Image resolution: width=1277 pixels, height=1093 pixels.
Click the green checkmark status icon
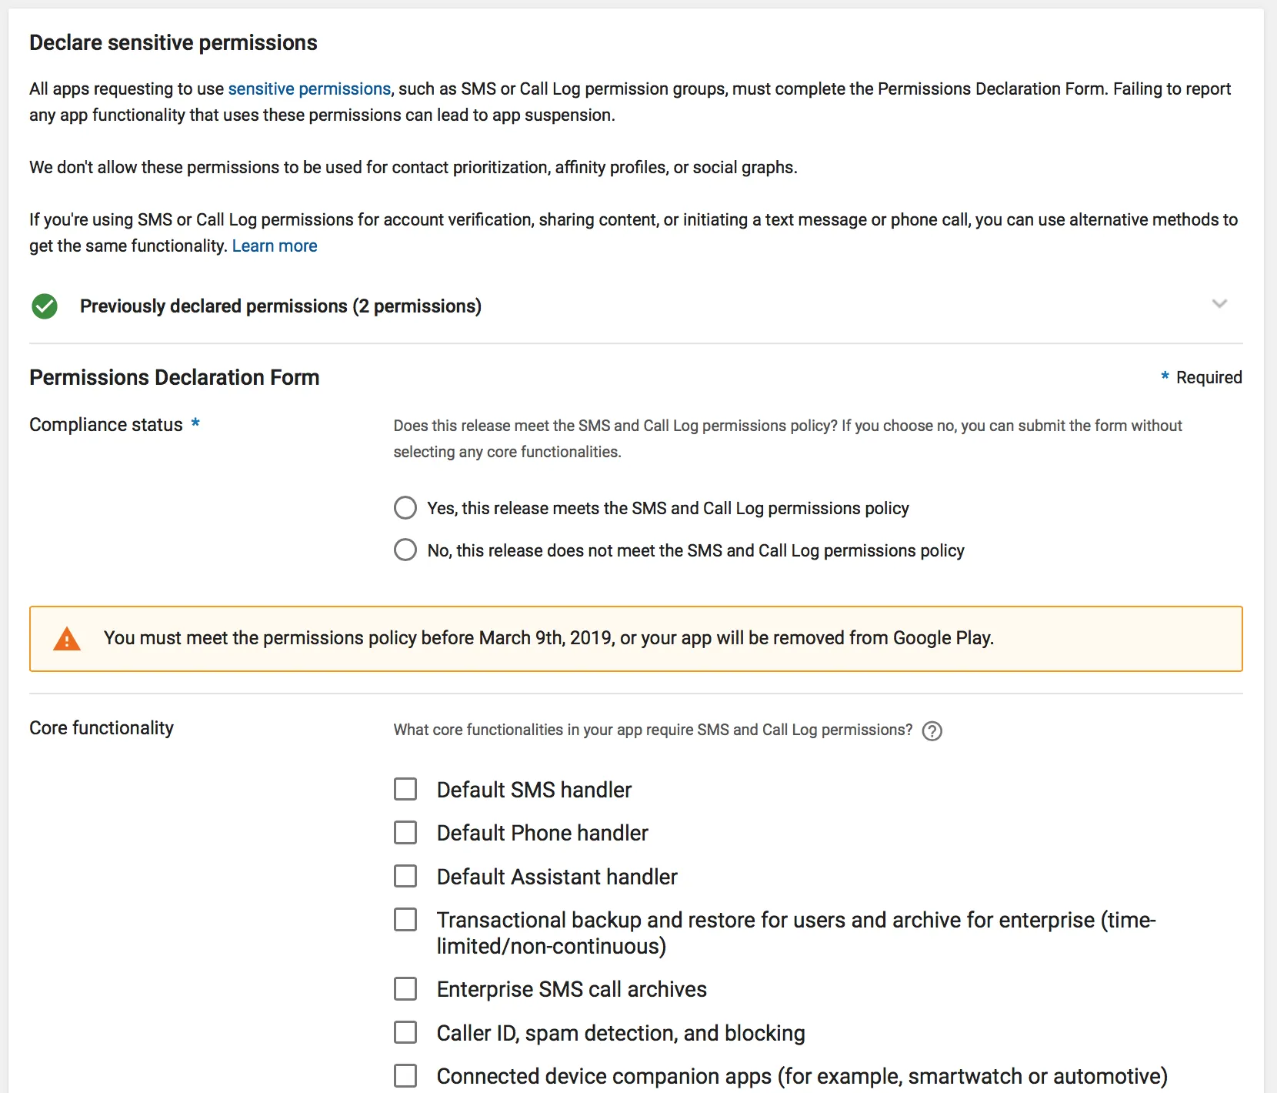(x=45, y=306)
